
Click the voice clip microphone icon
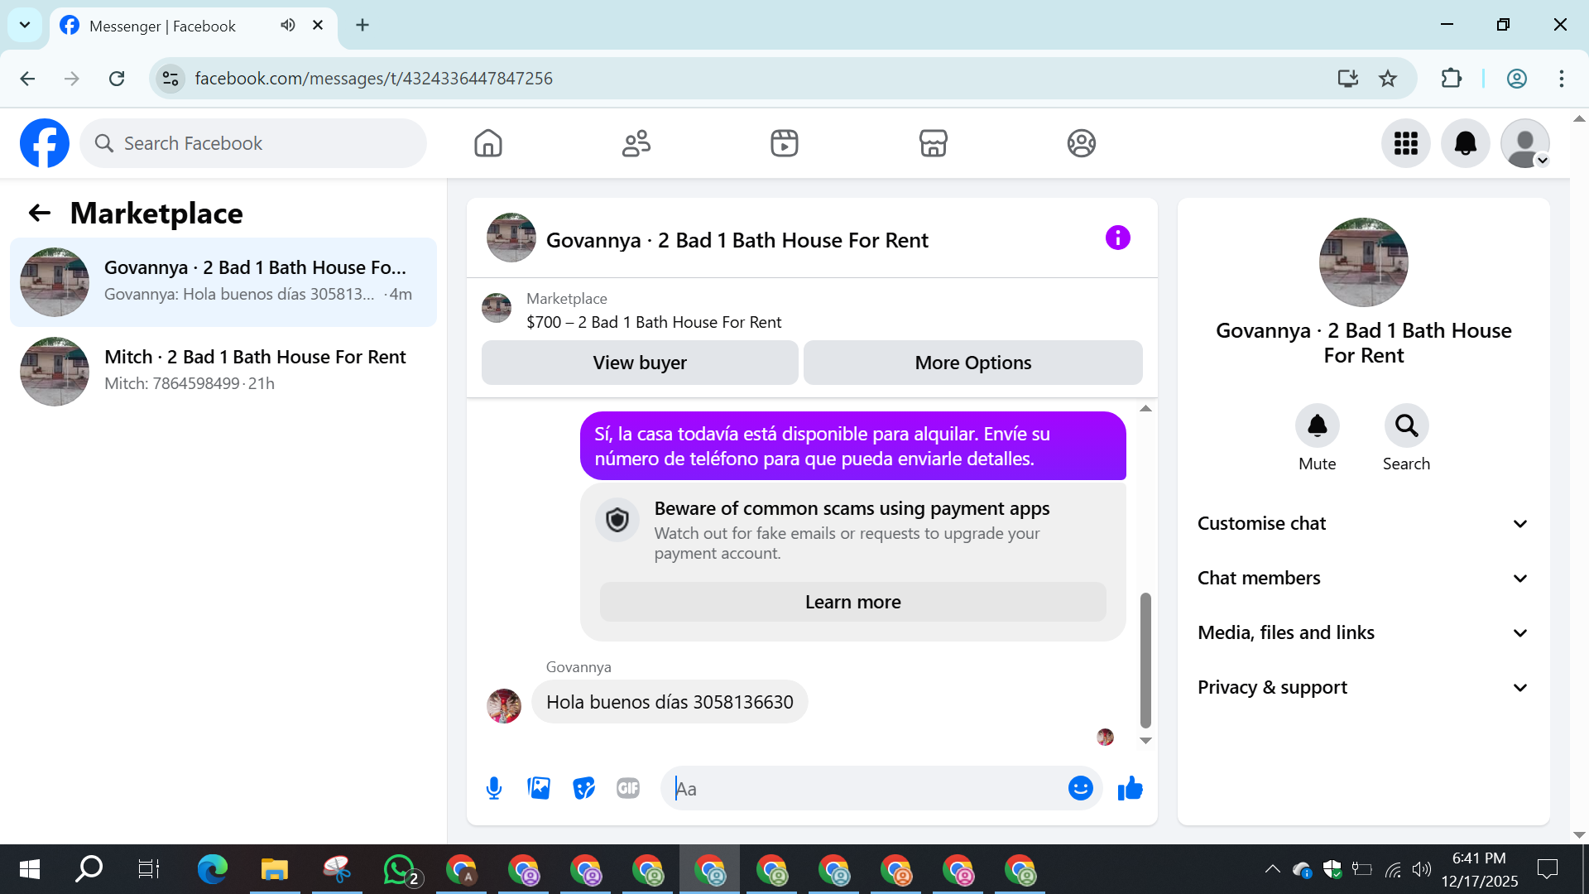click(494, 788)
